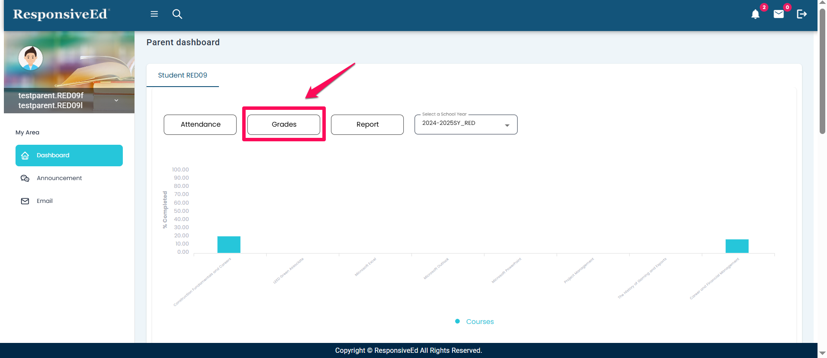Click the school year dropdown arrow

pos(507,125)
